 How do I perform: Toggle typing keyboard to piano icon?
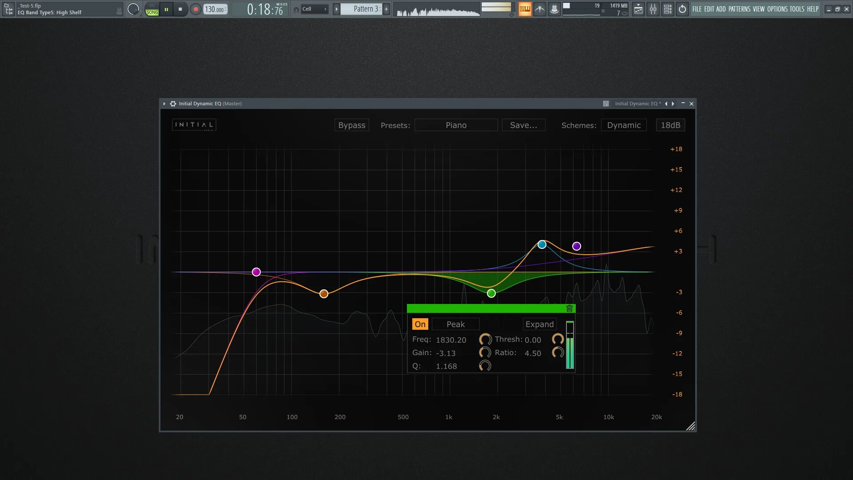[x=525, y=9]
